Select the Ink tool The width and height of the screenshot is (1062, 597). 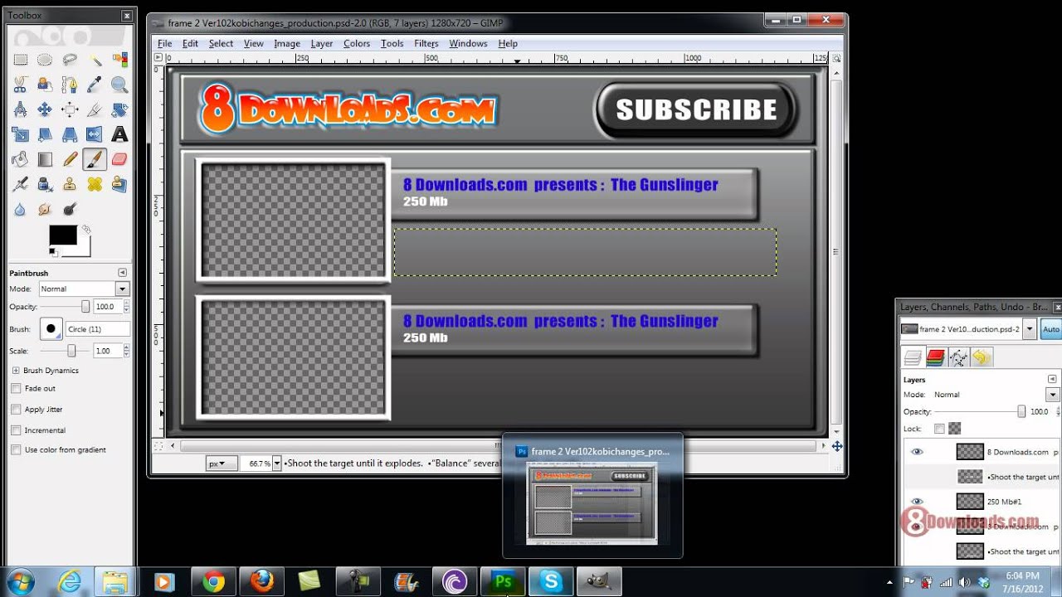click(45, 184)
